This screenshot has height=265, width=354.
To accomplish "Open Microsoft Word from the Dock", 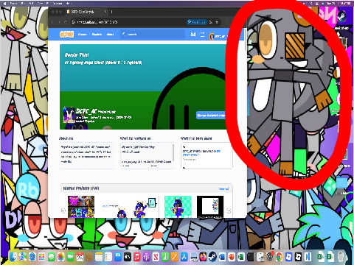I will click(222, 257).
